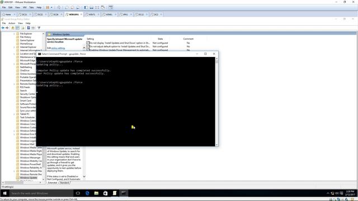Viewport: 358px width, 201px height.
Task: Open the VMware Tabs menu
Action: pyautogui.click(x=31, y=7)
